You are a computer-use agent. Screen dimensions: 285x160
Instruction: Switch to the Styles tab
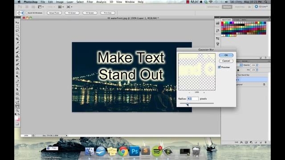[x=236, y=20]
